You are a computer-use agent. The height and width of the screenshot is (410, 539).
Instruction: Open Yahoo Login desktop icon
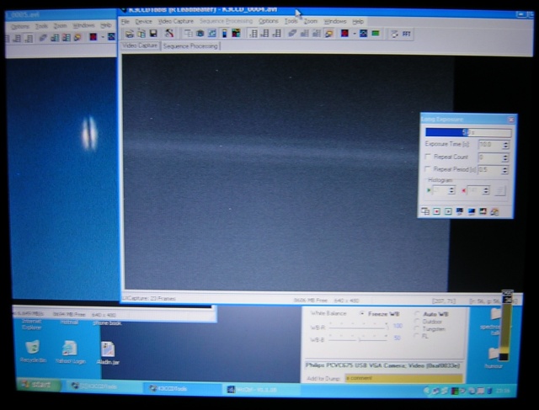tap(70, 352)
